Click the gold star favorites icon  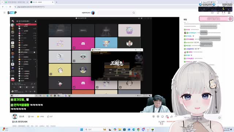(x=38, y=117)
